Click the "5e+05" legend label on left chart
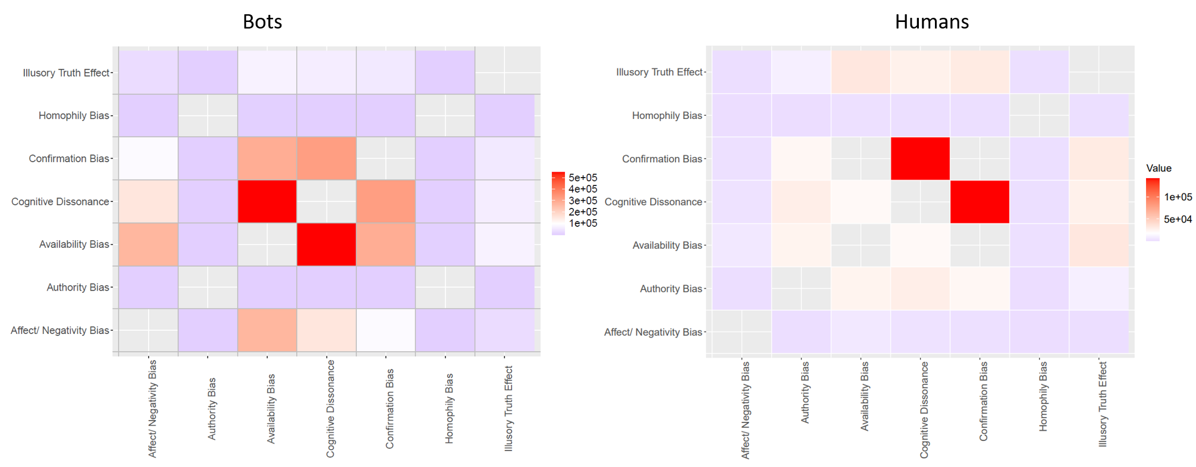 (x=583, y=178)
